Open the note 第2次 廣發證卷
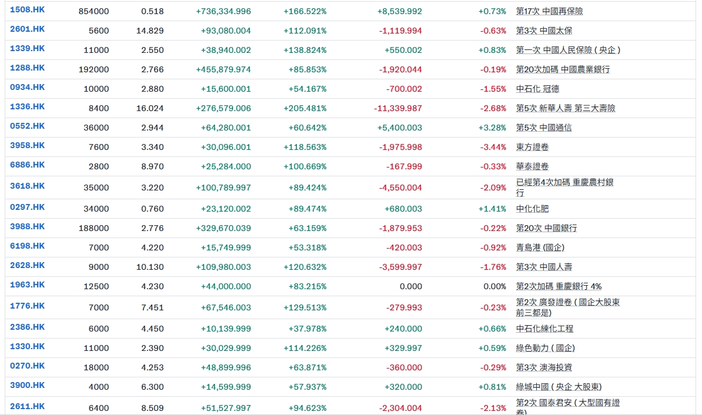This screenshot has height=415, width=702. coord(568,307)
